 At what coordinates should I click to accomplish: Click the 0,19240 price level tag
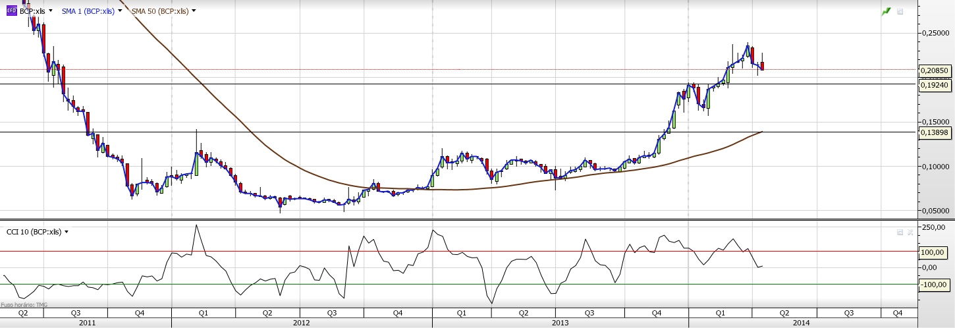coord(935,85)
